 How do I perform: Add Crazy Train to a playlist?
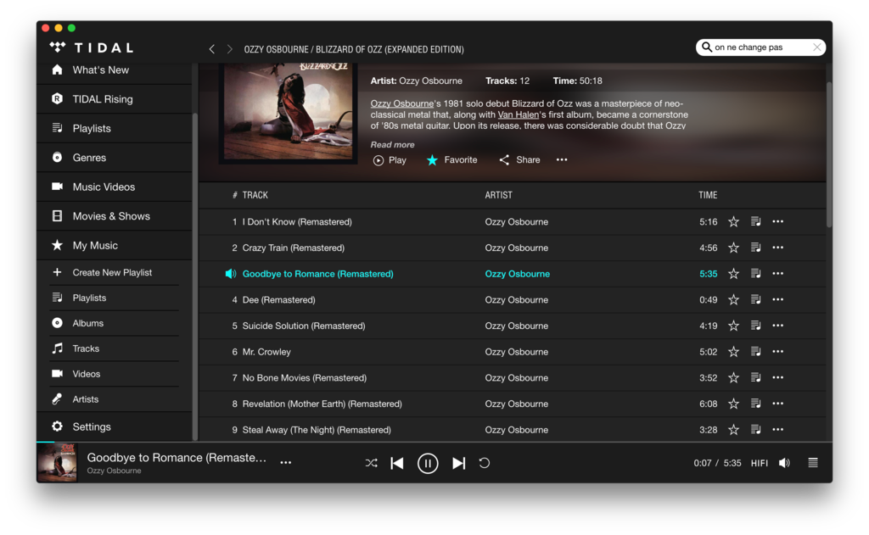(x=755, y=248)
